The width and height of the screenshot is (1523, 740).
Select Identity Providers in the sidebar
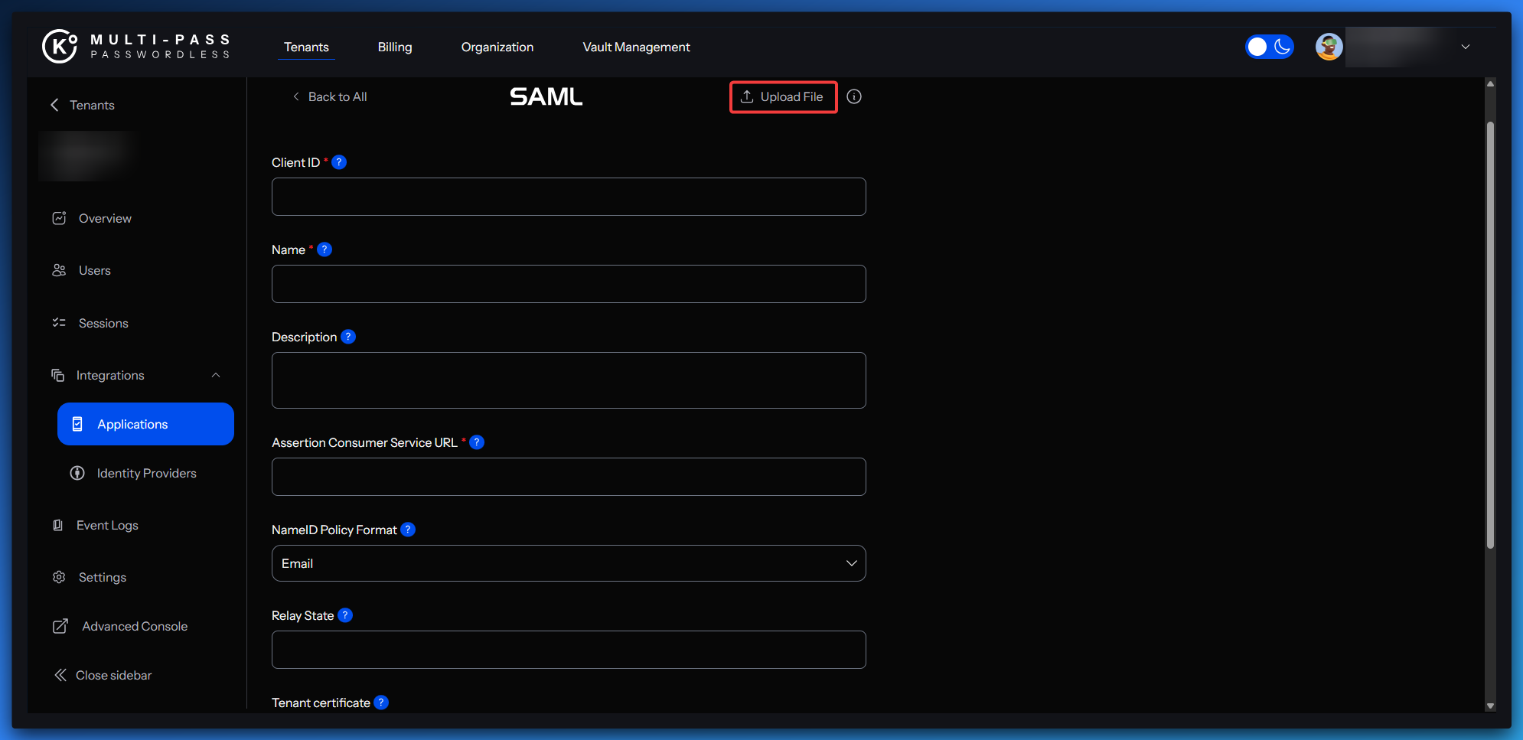click(x=146, y=473)
